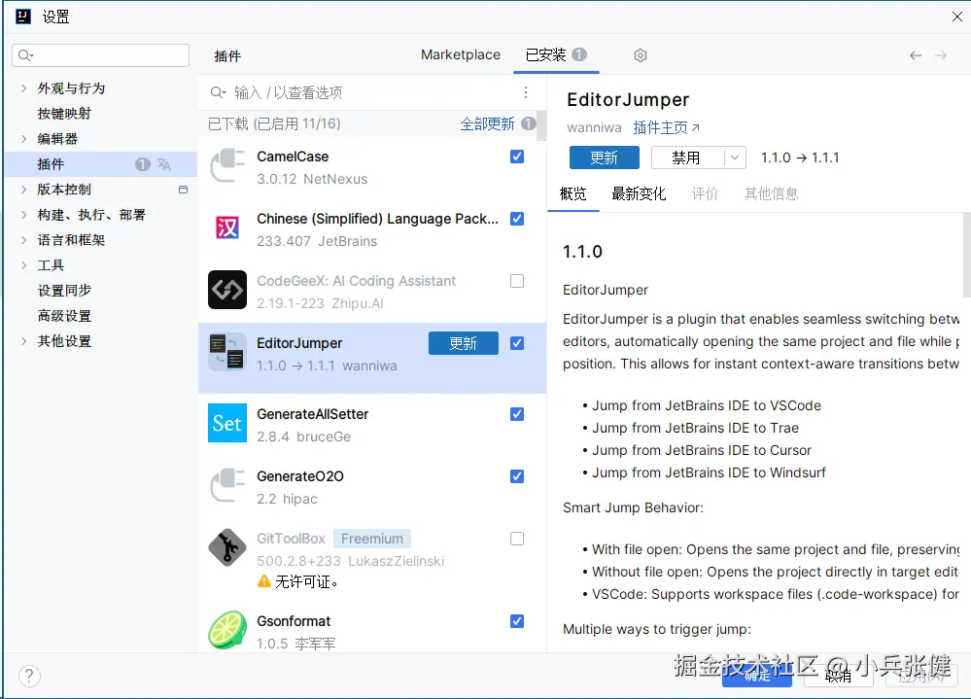Uncheck the GenerateAllSetter plugin
The height and width of the screenshot is (699, 971).
tap(517, 414)
